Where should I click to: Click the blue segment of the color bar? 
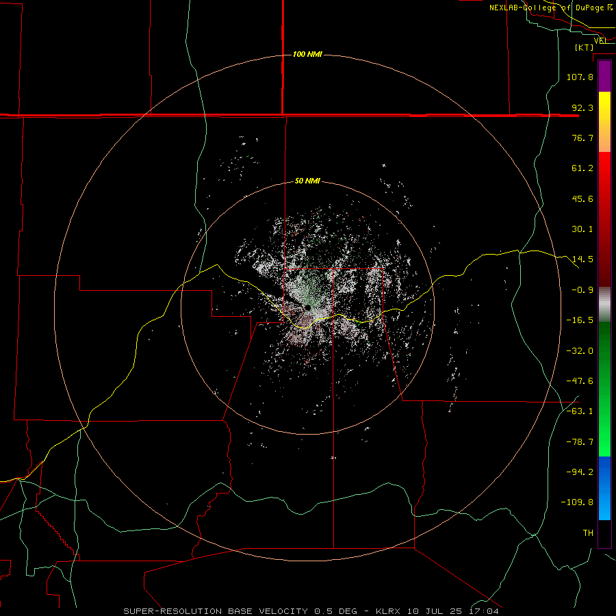[x=604, y=488]
